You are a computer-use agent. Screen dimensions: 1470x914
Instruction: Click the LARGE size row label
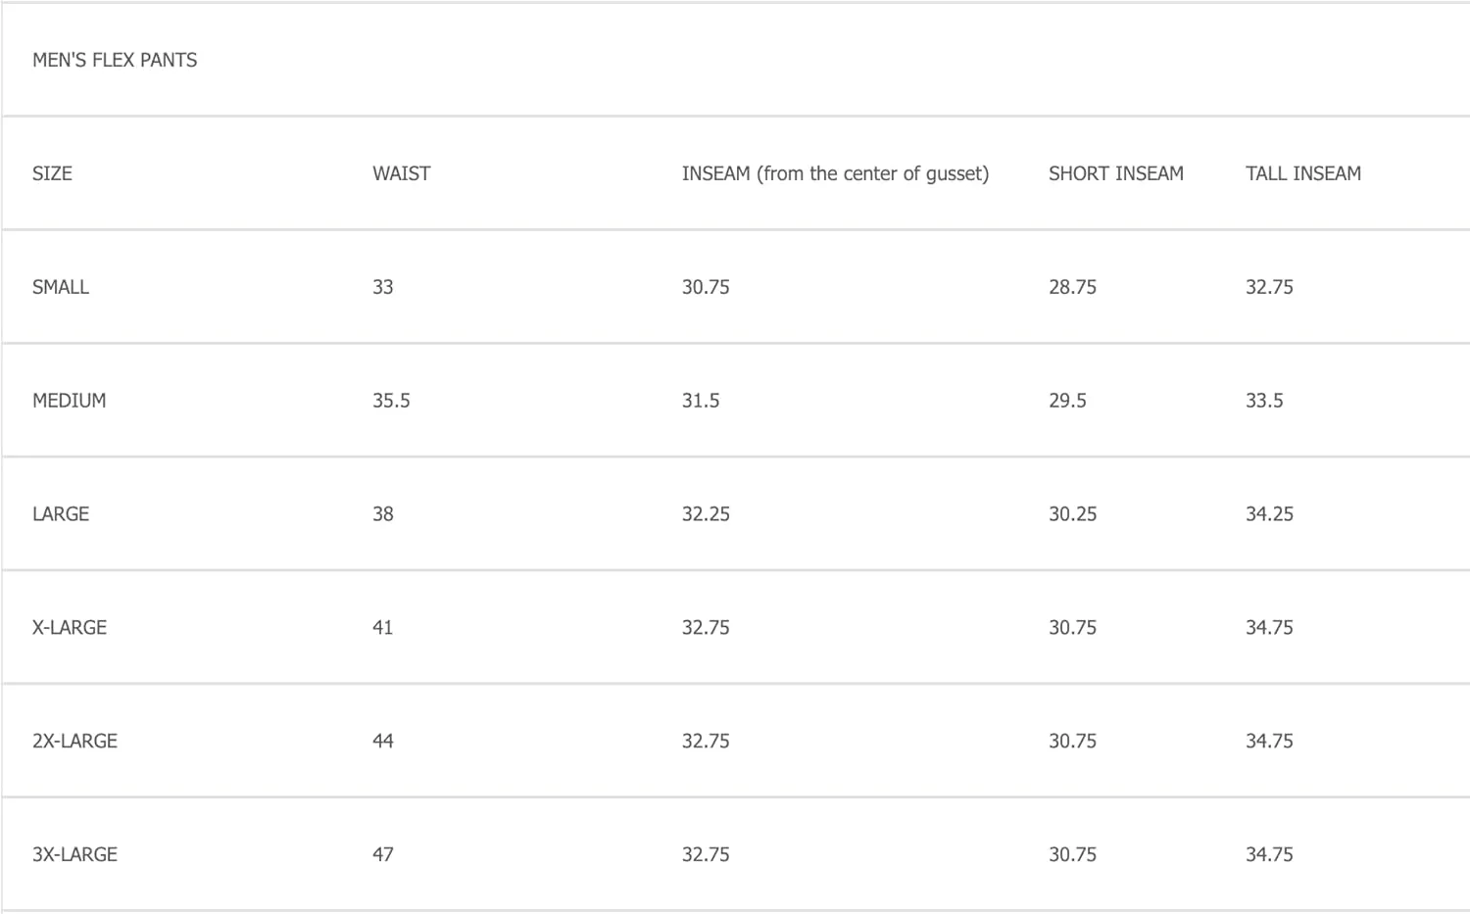click(61, 514)
